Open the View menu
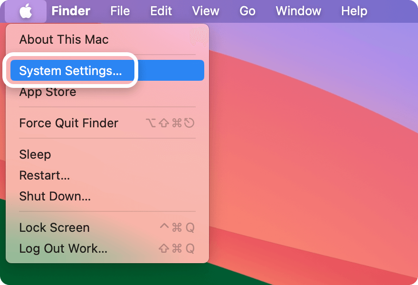418x285 pixels. (x=206, y=11)
